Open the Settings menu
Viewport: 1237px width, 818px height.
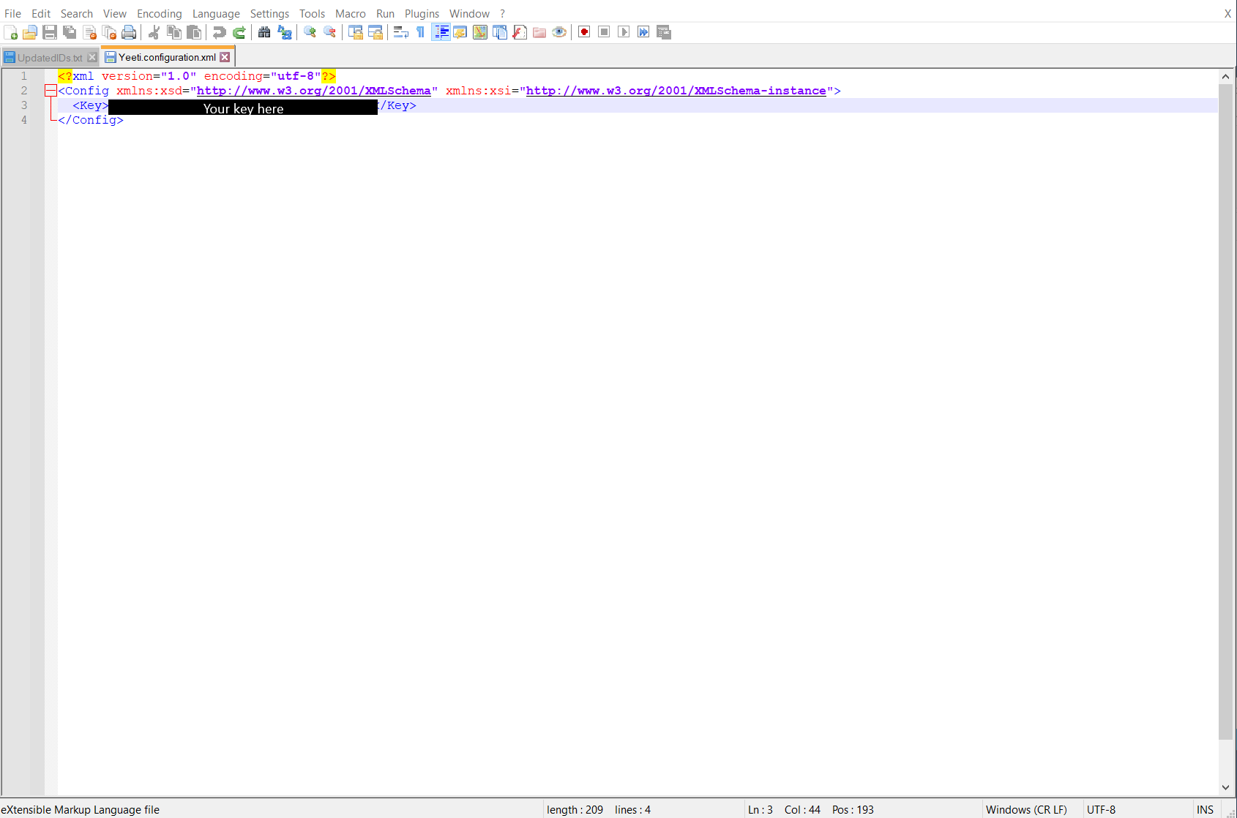click(269, 13)
